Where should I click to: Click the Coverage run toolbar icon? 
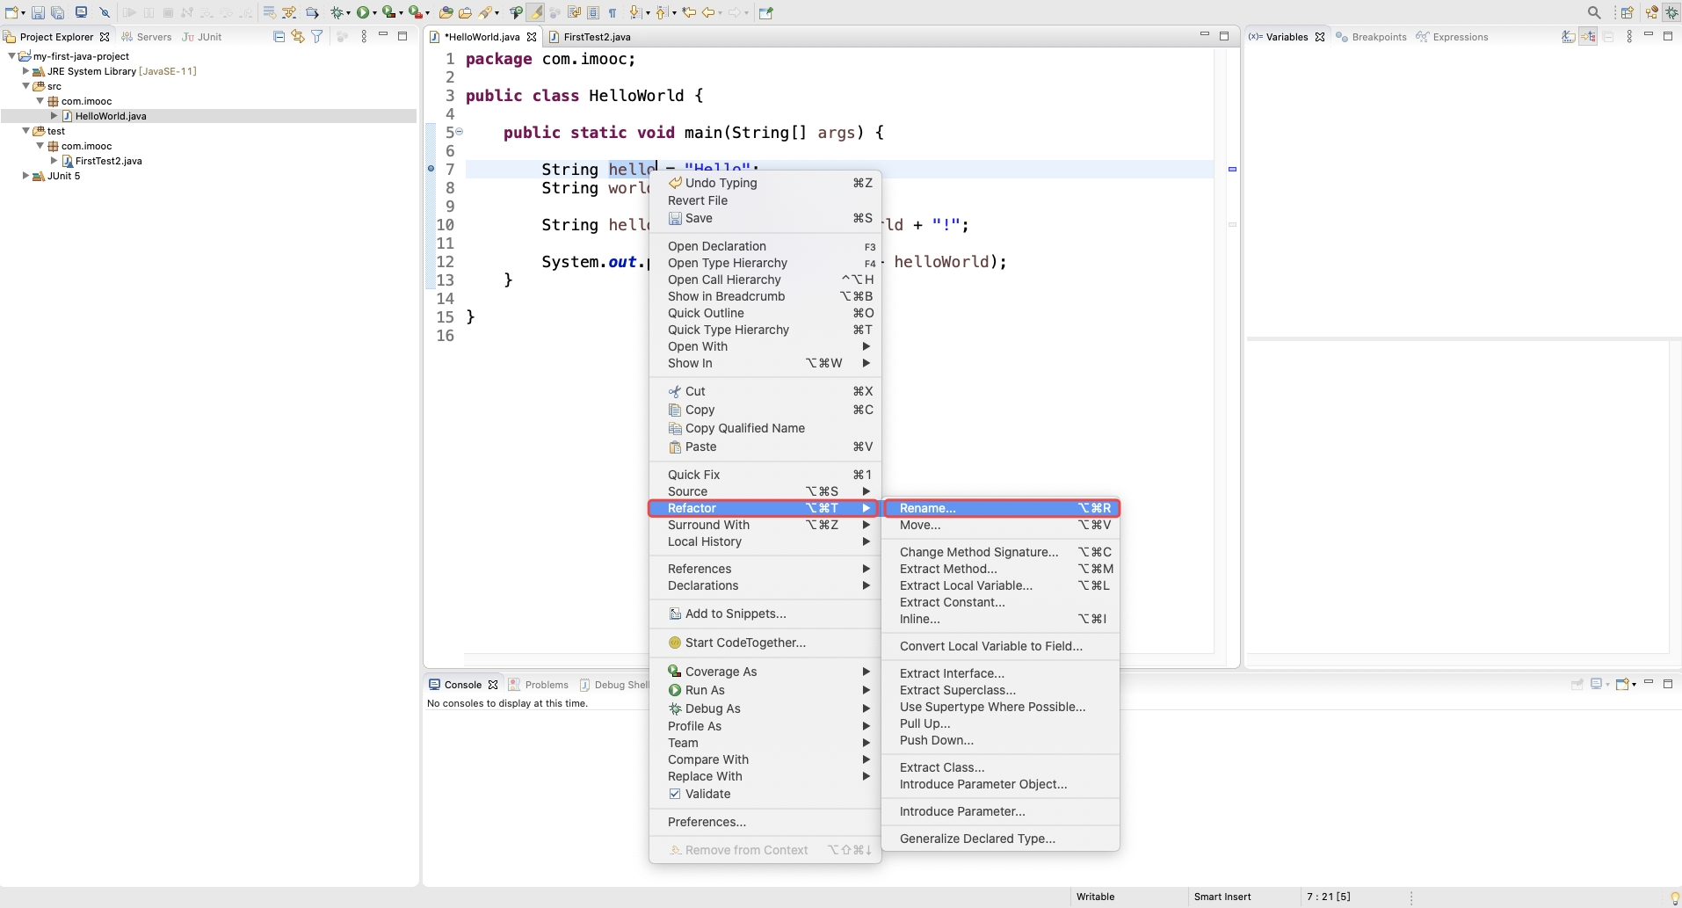pos(388,12)
